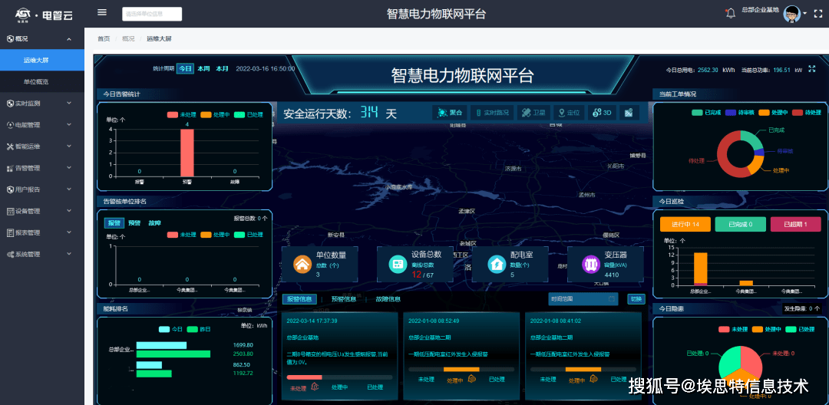
Task: Click the blue 配电室 house icon
Action: 497,264
